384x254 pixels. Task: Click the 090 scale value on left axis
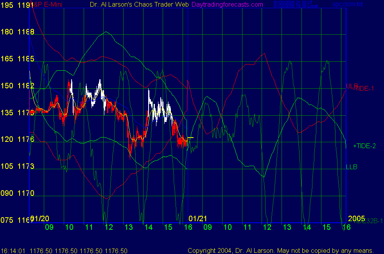click(x=7, y=193)
